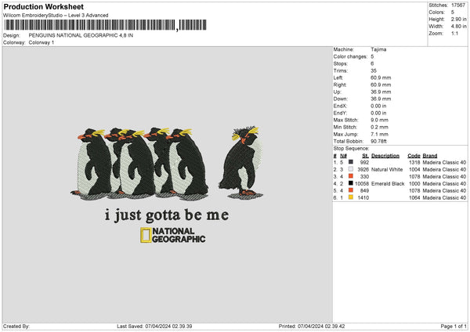The image size is (470, 332).
Task: Select the EndX value '0.00 in'
Action: click(x=378, y=106)
